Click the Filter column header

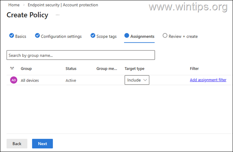(x=194, y=68)
